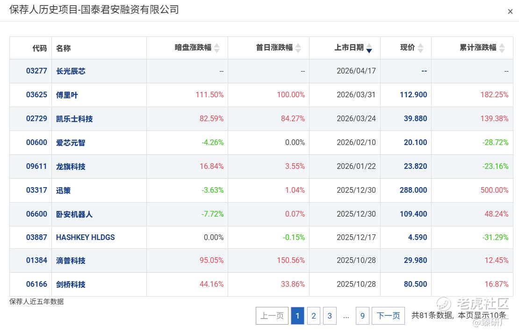Select cumulative change -31.29%
Image resolution: width=519 pixels, height=334 pixels.
tap(495, 237)
